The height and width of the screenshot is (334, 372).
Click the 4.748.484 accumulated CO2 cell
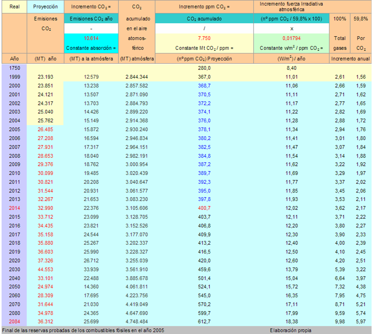point(137,321)
